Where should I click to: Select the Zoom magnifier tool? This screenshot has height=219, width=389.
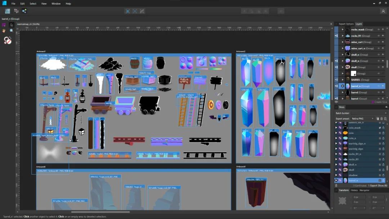click(x=12, y=31)
